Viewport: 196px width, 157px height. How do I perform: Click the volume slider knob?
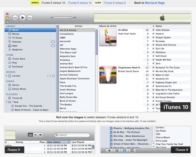pyautogui.click(x=71, y=17)
